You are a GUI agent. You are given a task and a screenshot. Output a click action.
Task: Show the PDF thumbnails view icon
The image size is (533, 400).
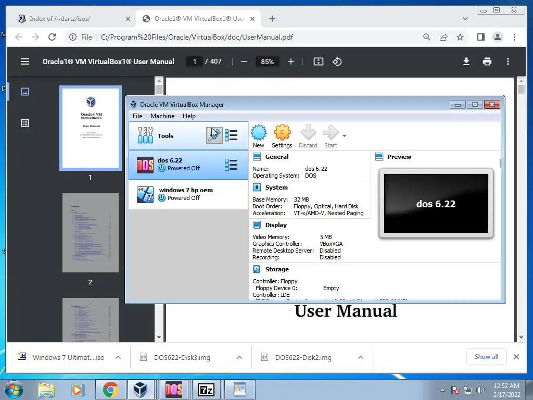25,92
